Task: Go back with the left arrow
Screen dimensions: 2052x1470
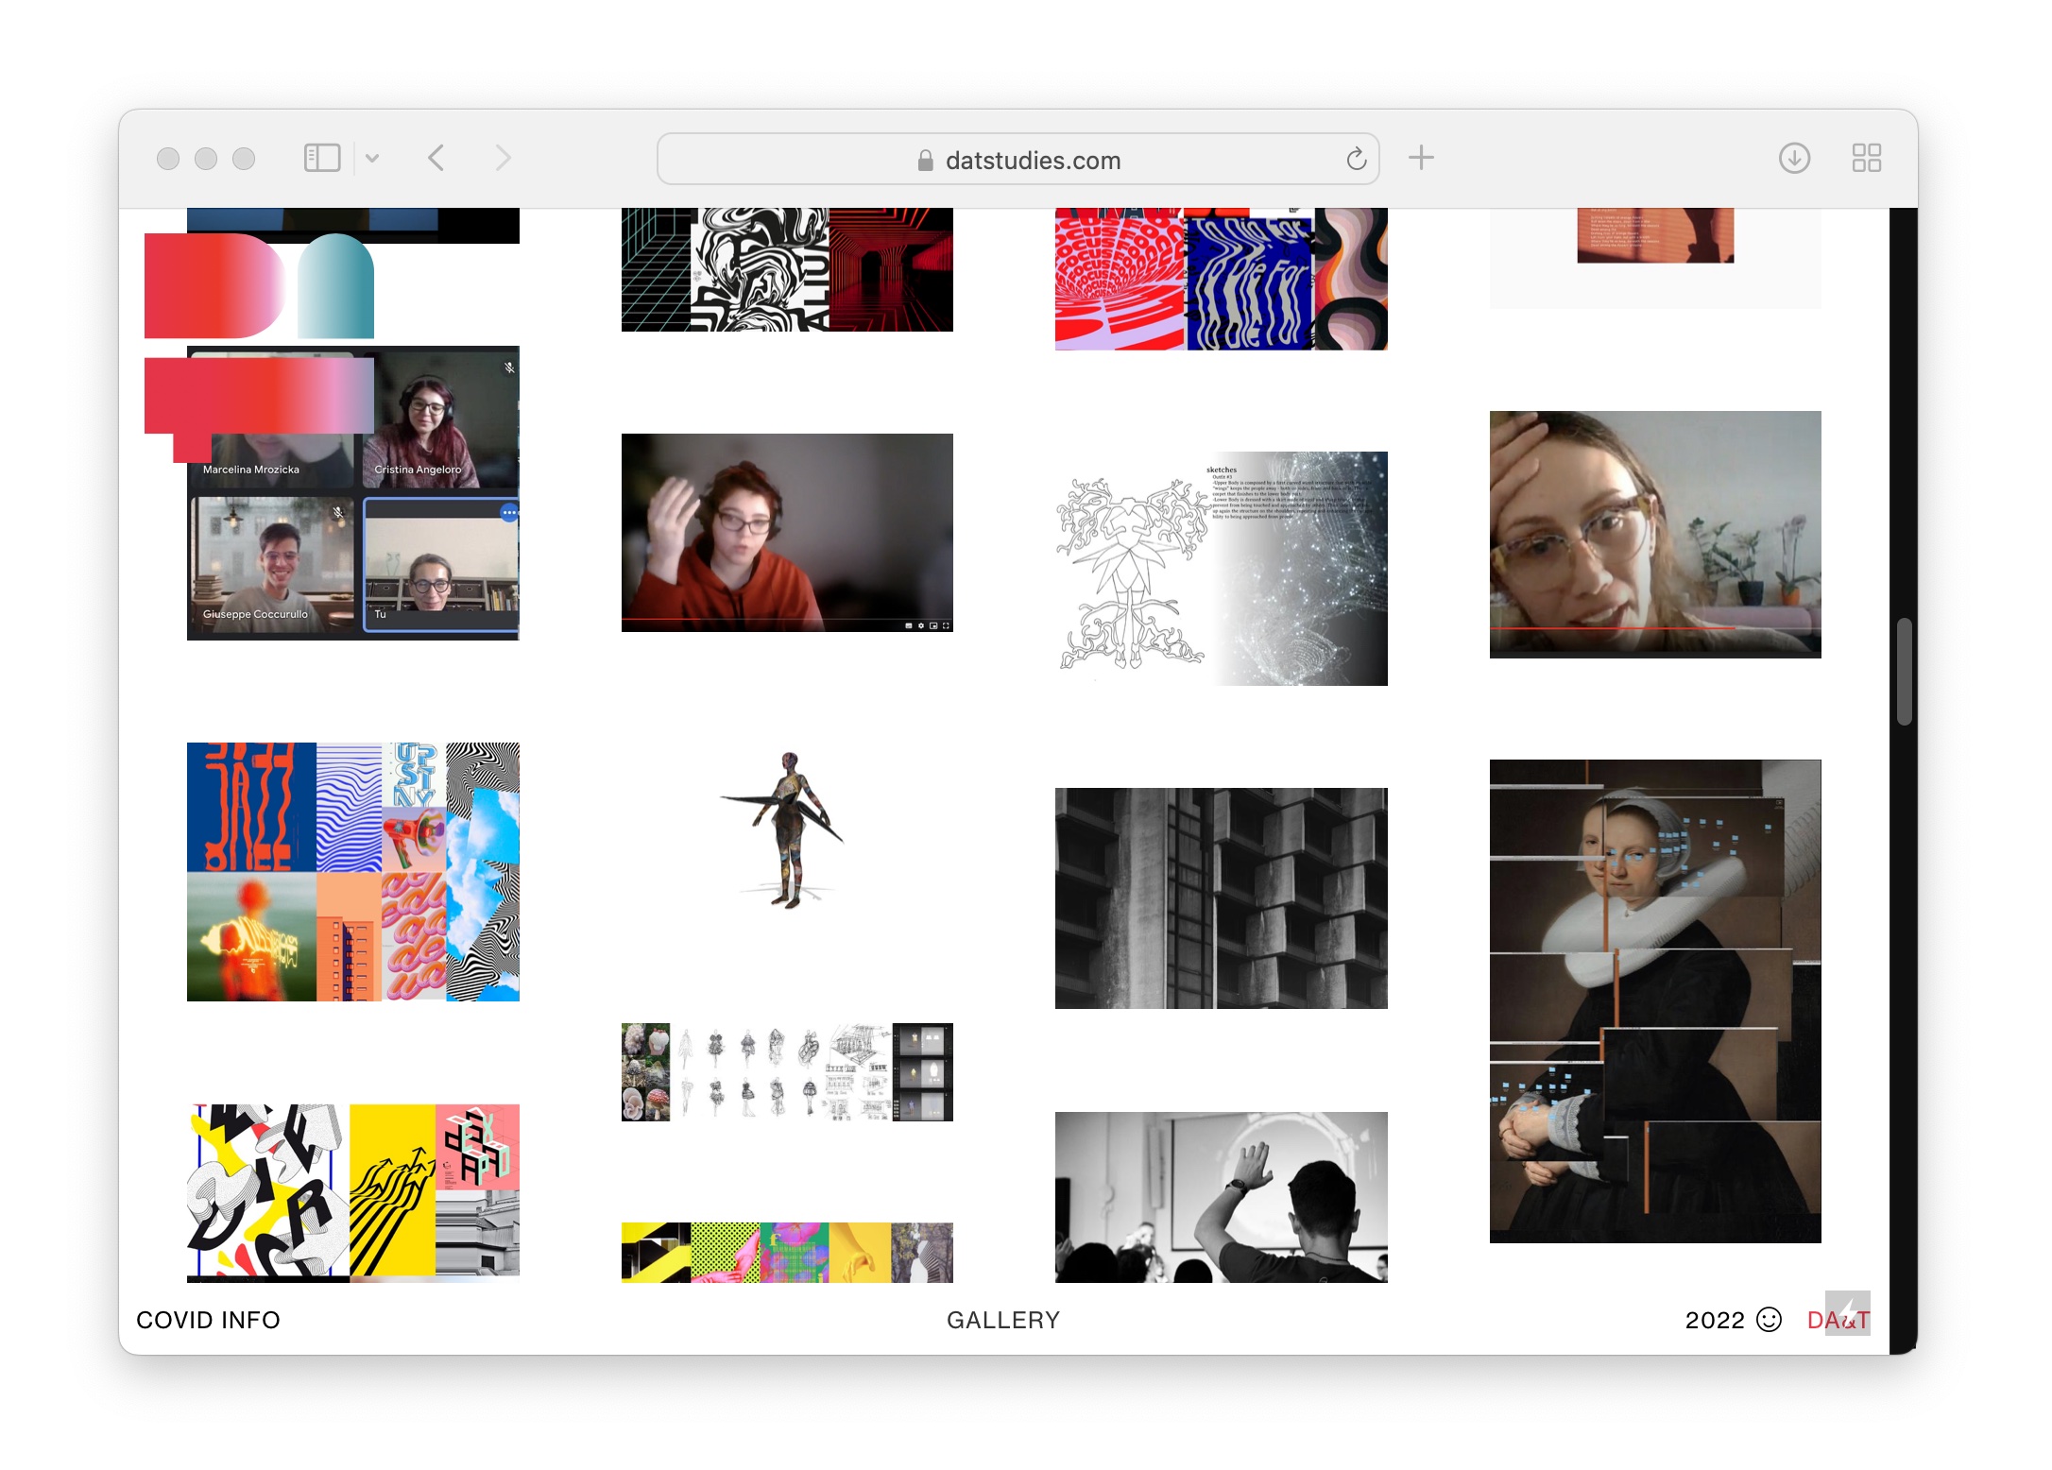Action: click(436, 158)
